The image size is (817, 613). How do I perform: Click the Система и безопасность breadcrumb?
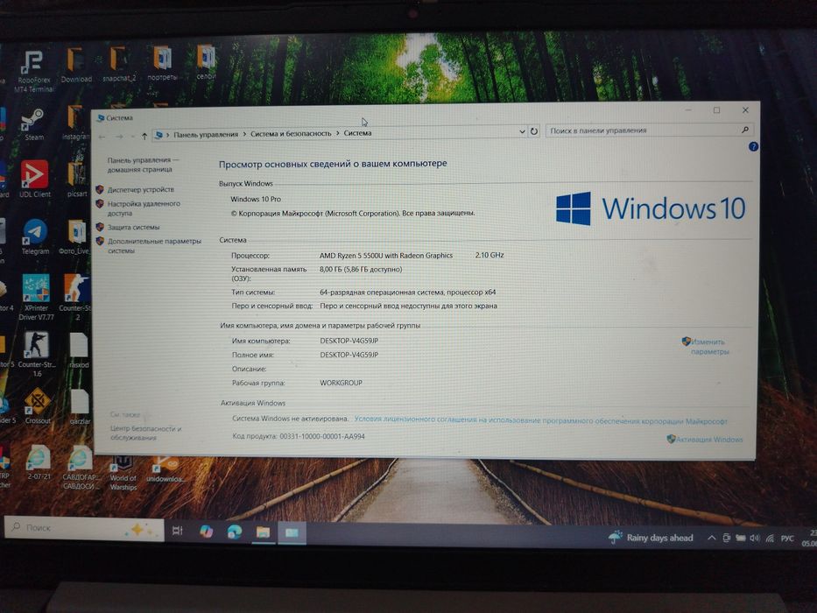pos(291,133)
